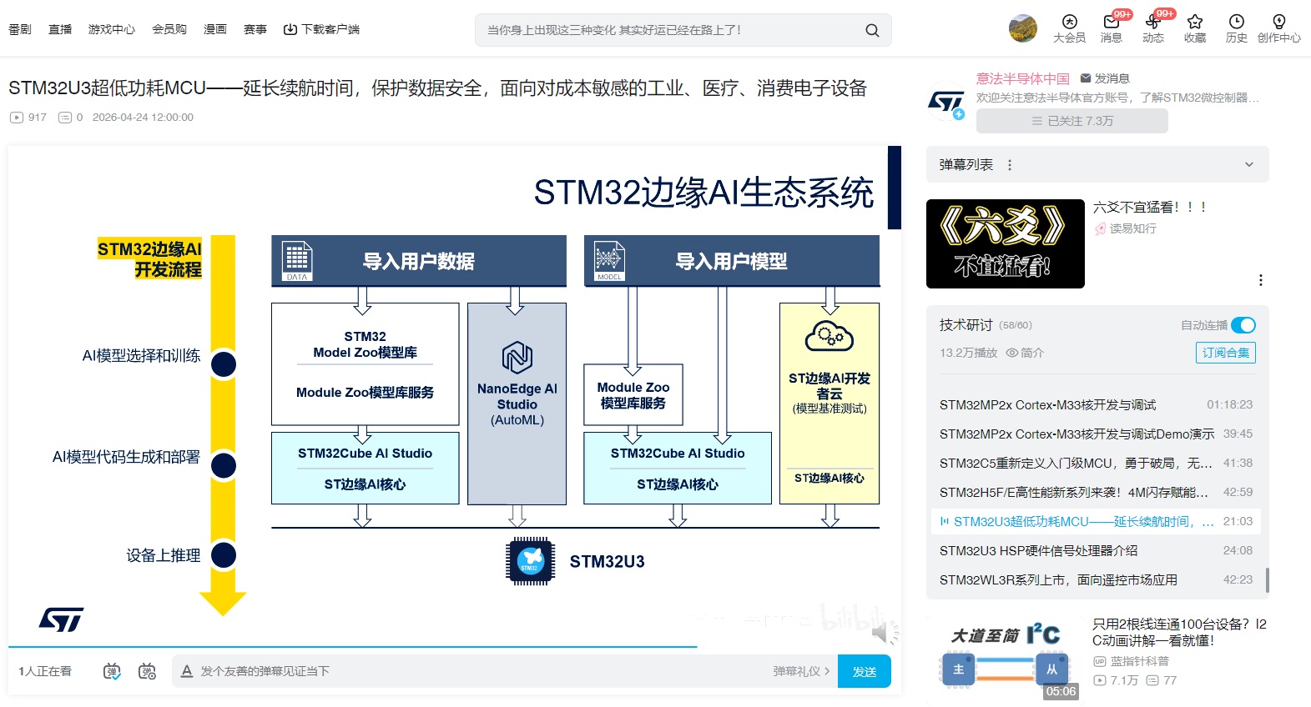
Task: Open the 会员购 nav item
Action: point(169,29)
